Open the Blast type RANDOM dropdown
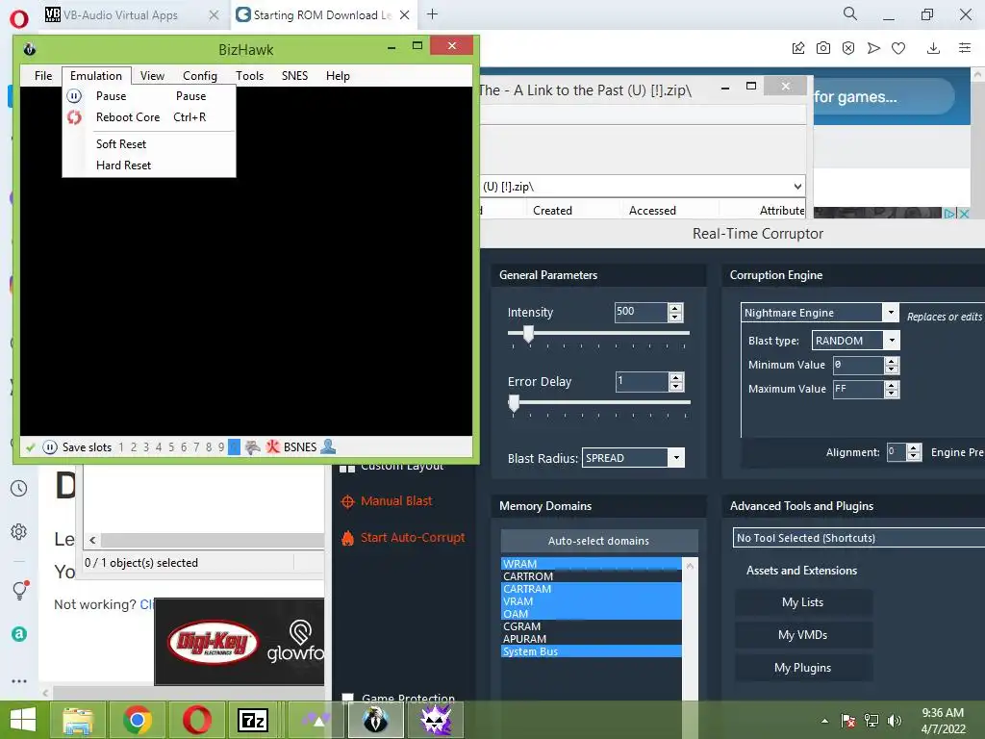The height and width of the screenshot is (739, 985). tap(892, 341)
